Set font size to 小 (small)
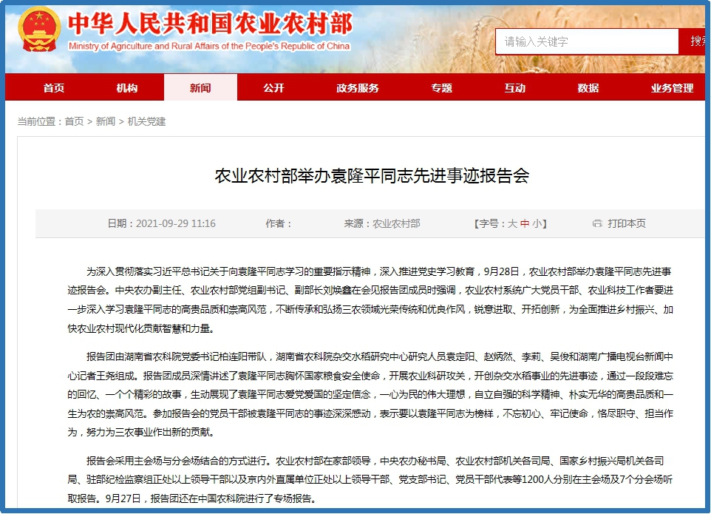This screenshot has width=711, height=514. click(537, 223)
